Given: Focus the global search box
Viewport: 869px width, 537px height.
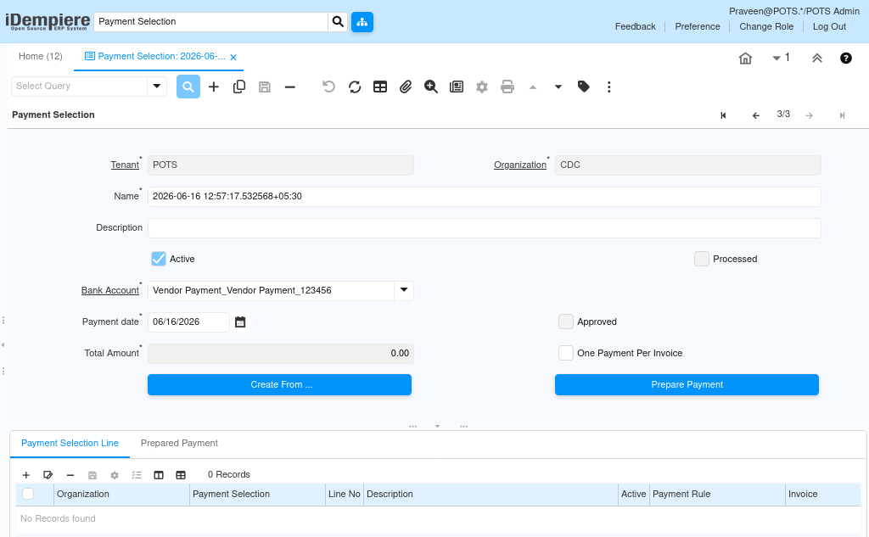Looking at the screenshot, I should 210,21.
